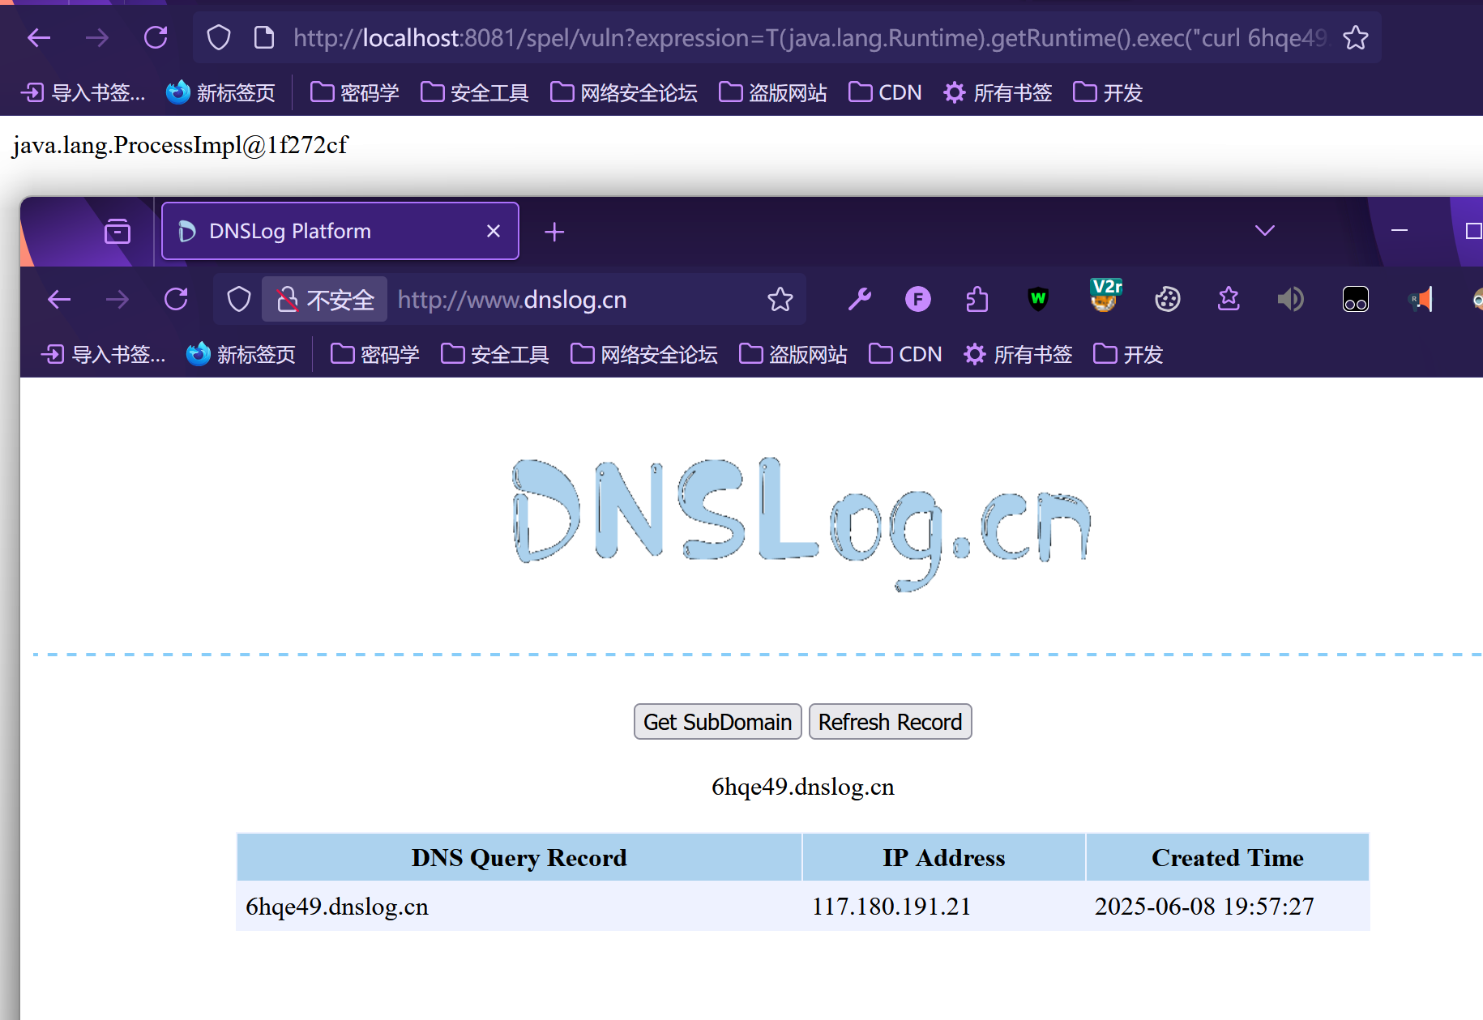Click the speaker volume extension icon
The height and width of the screenshot is (1020, 1483).
tap(1290, 300)
